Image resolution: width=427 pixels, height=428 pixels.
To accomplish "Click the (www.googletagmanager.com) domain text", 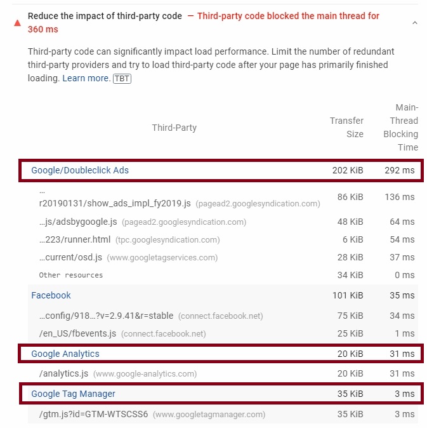I will (209, 415).
